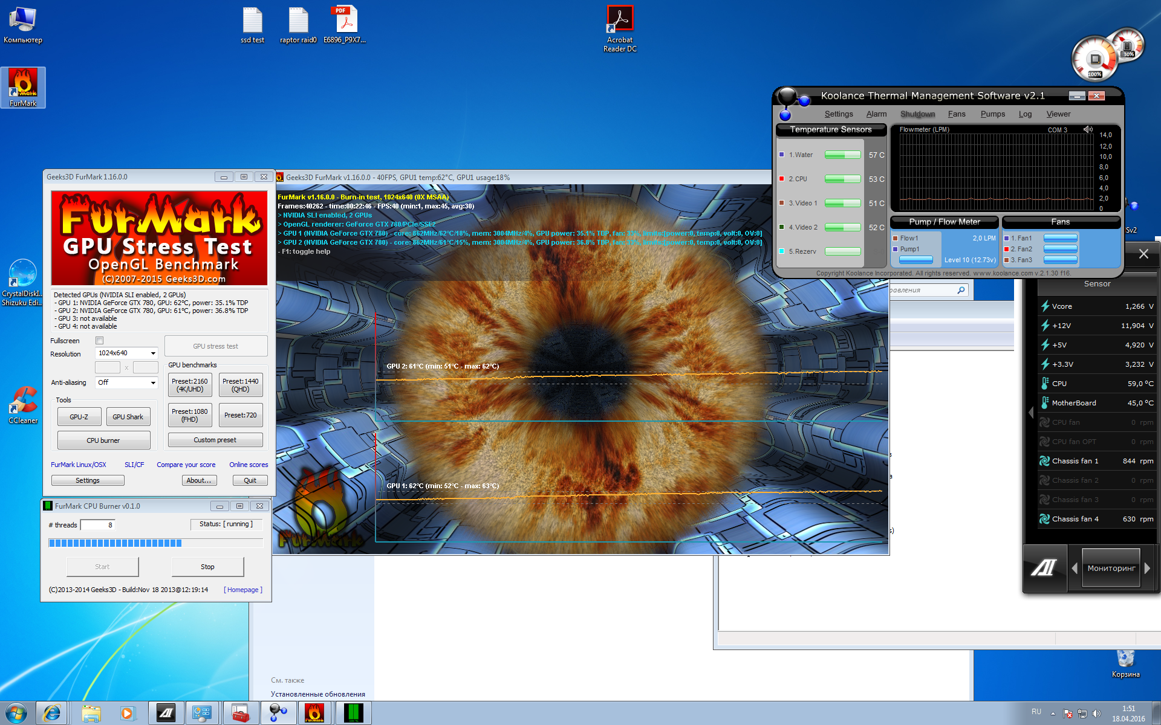This screenshot has width=1161, height=725.
Task: Click the Pump1 level blue slider bar
Action: click(x=915, y=260)
